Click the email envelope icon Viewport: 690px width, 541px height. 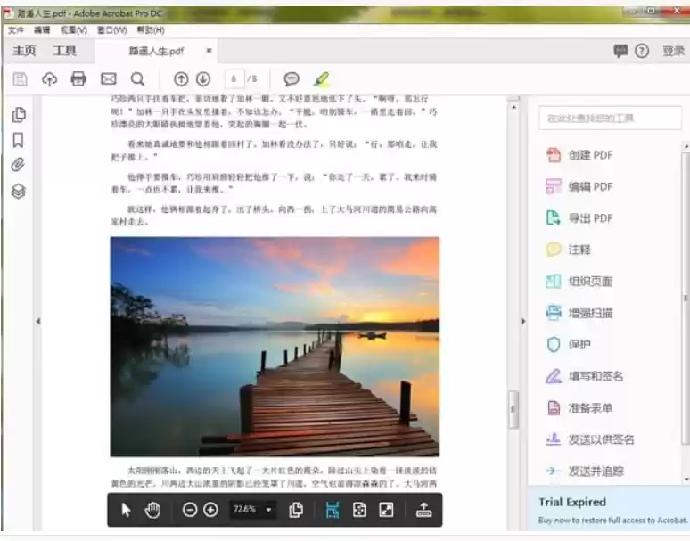click(108, 78)
